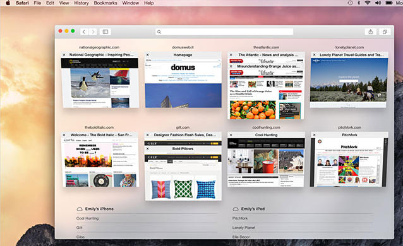
Task: Click the Wi-Fi menu bar icon
Action: [x=368, y=3]
